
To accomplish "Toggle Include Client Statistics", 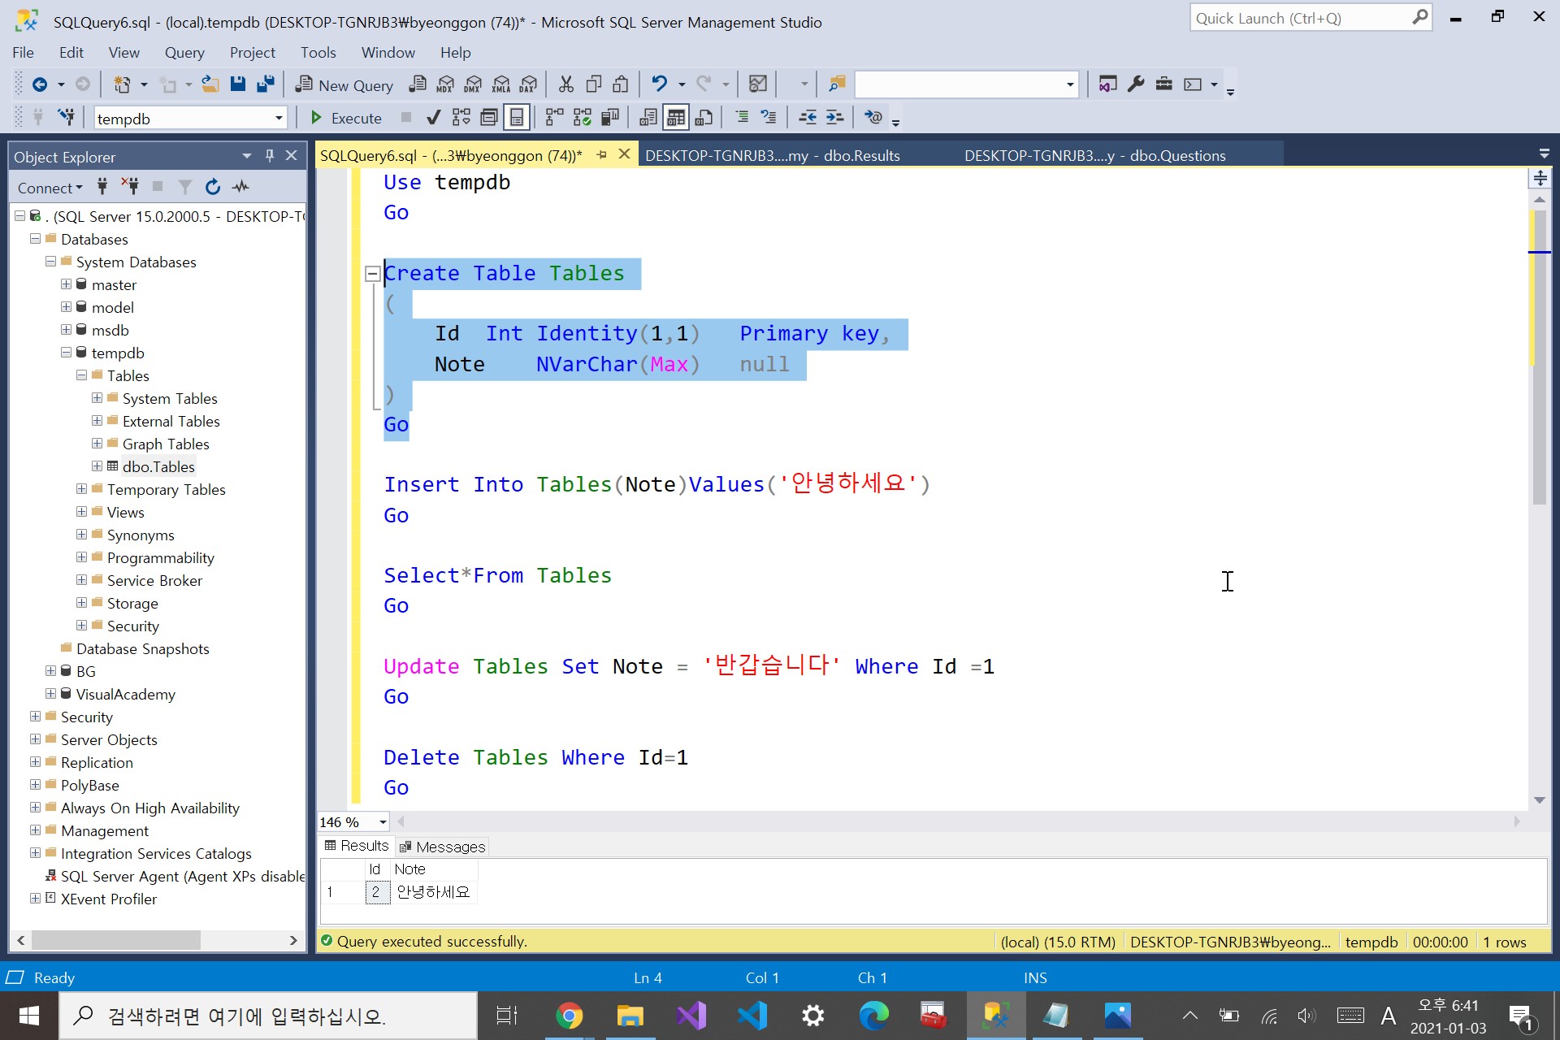I will pos(610,118).
